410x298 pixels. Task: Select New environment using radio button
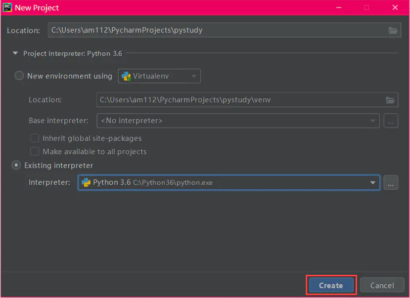[19, 76]
